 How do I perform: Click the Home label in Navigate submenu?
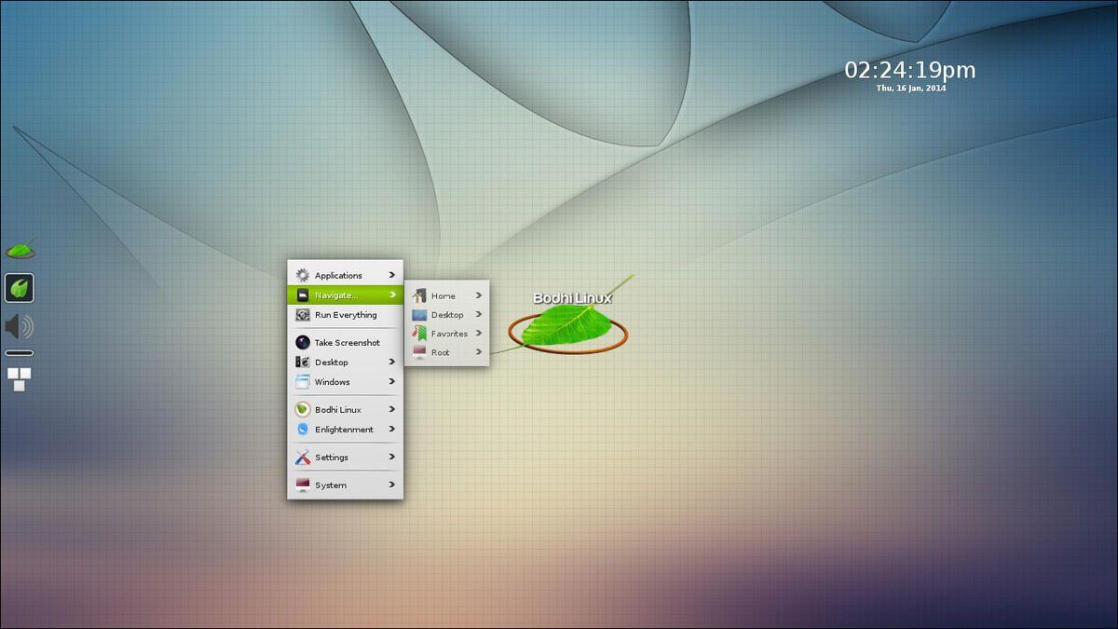[x=443, y=295]
